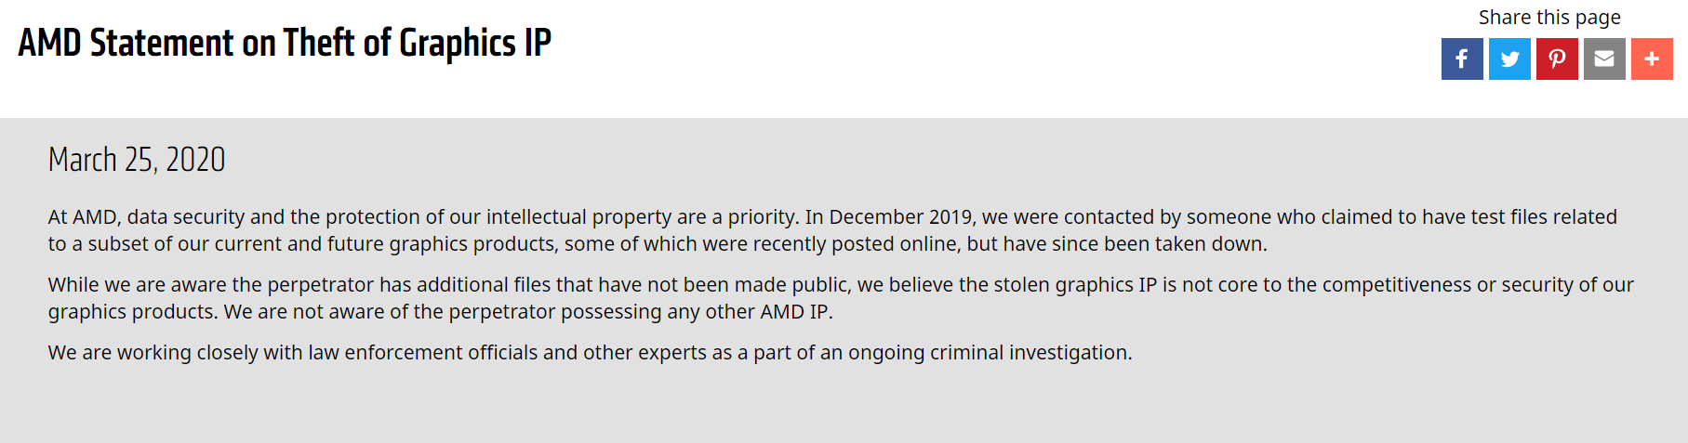The height and width of the screenshot is (443, 1688).
Task: Click the "Graphics IP" words in the title
Action: pos(474,43)
